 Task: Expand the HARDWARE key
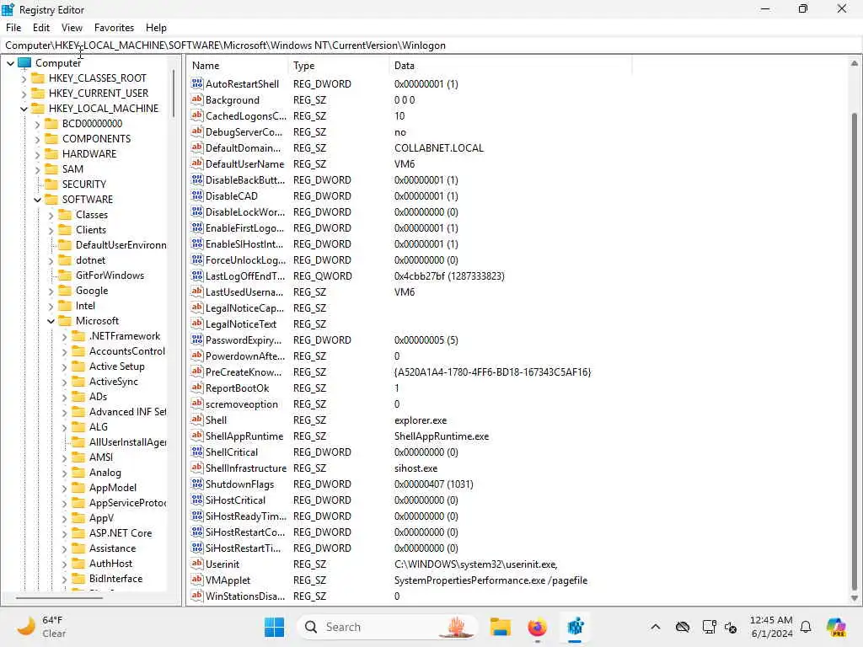[x=37, y=154]
